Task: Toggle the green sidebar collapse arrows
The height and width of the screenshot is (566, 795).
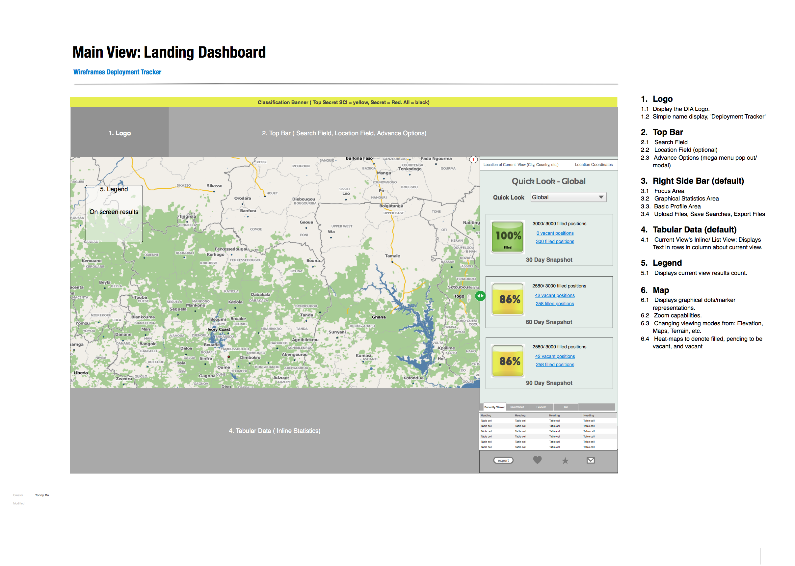Action: click(x=480, y=296)
